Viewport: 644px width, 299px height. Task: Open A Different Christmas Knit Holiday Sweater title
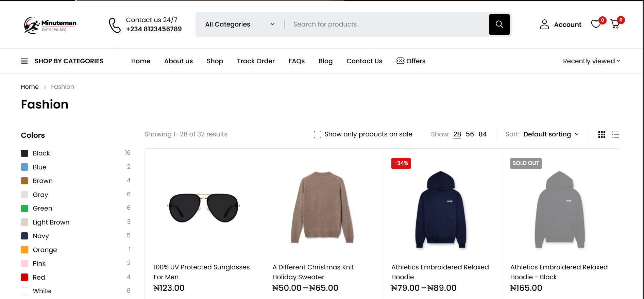(x=313, y=272)
